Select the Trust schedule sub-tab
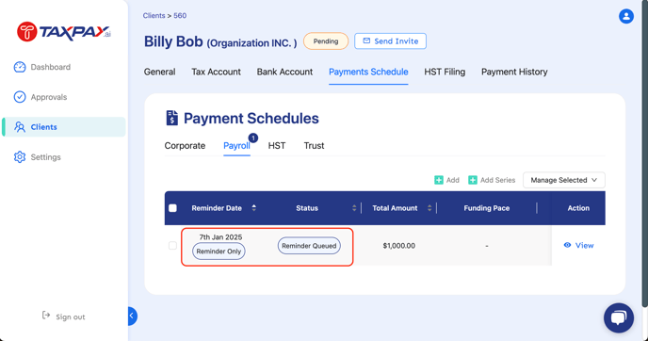The image size is (648, 341). (x=314, y=145)
